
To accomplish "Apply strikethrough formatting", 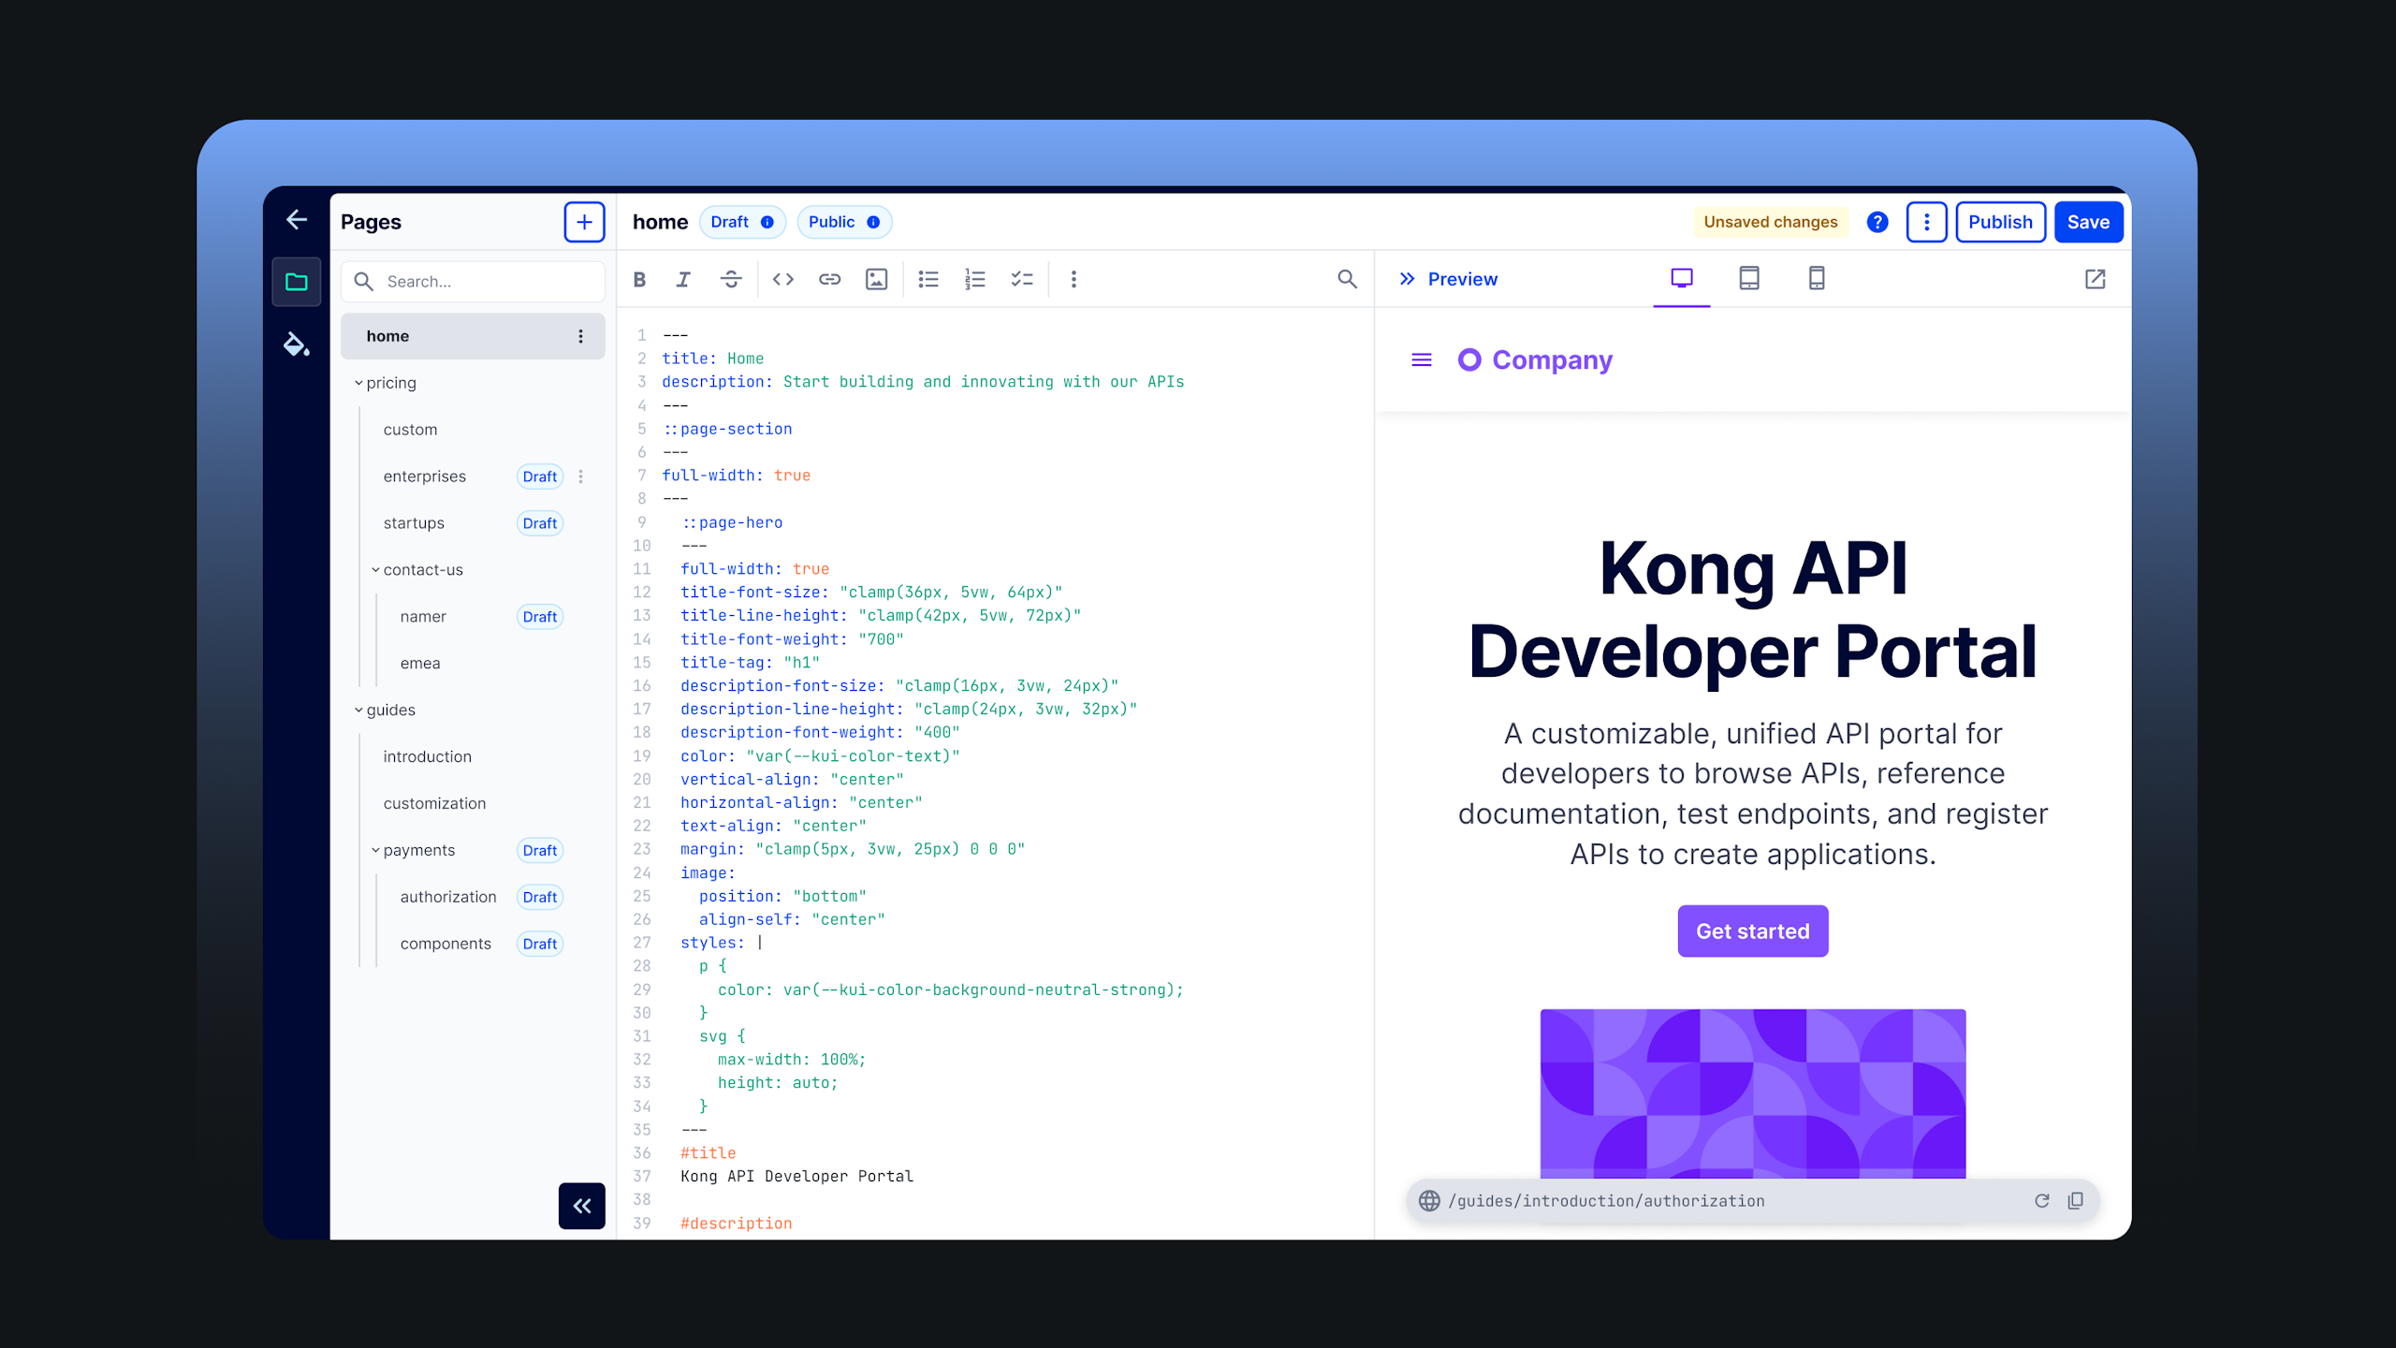I will (x=731, y=279).
